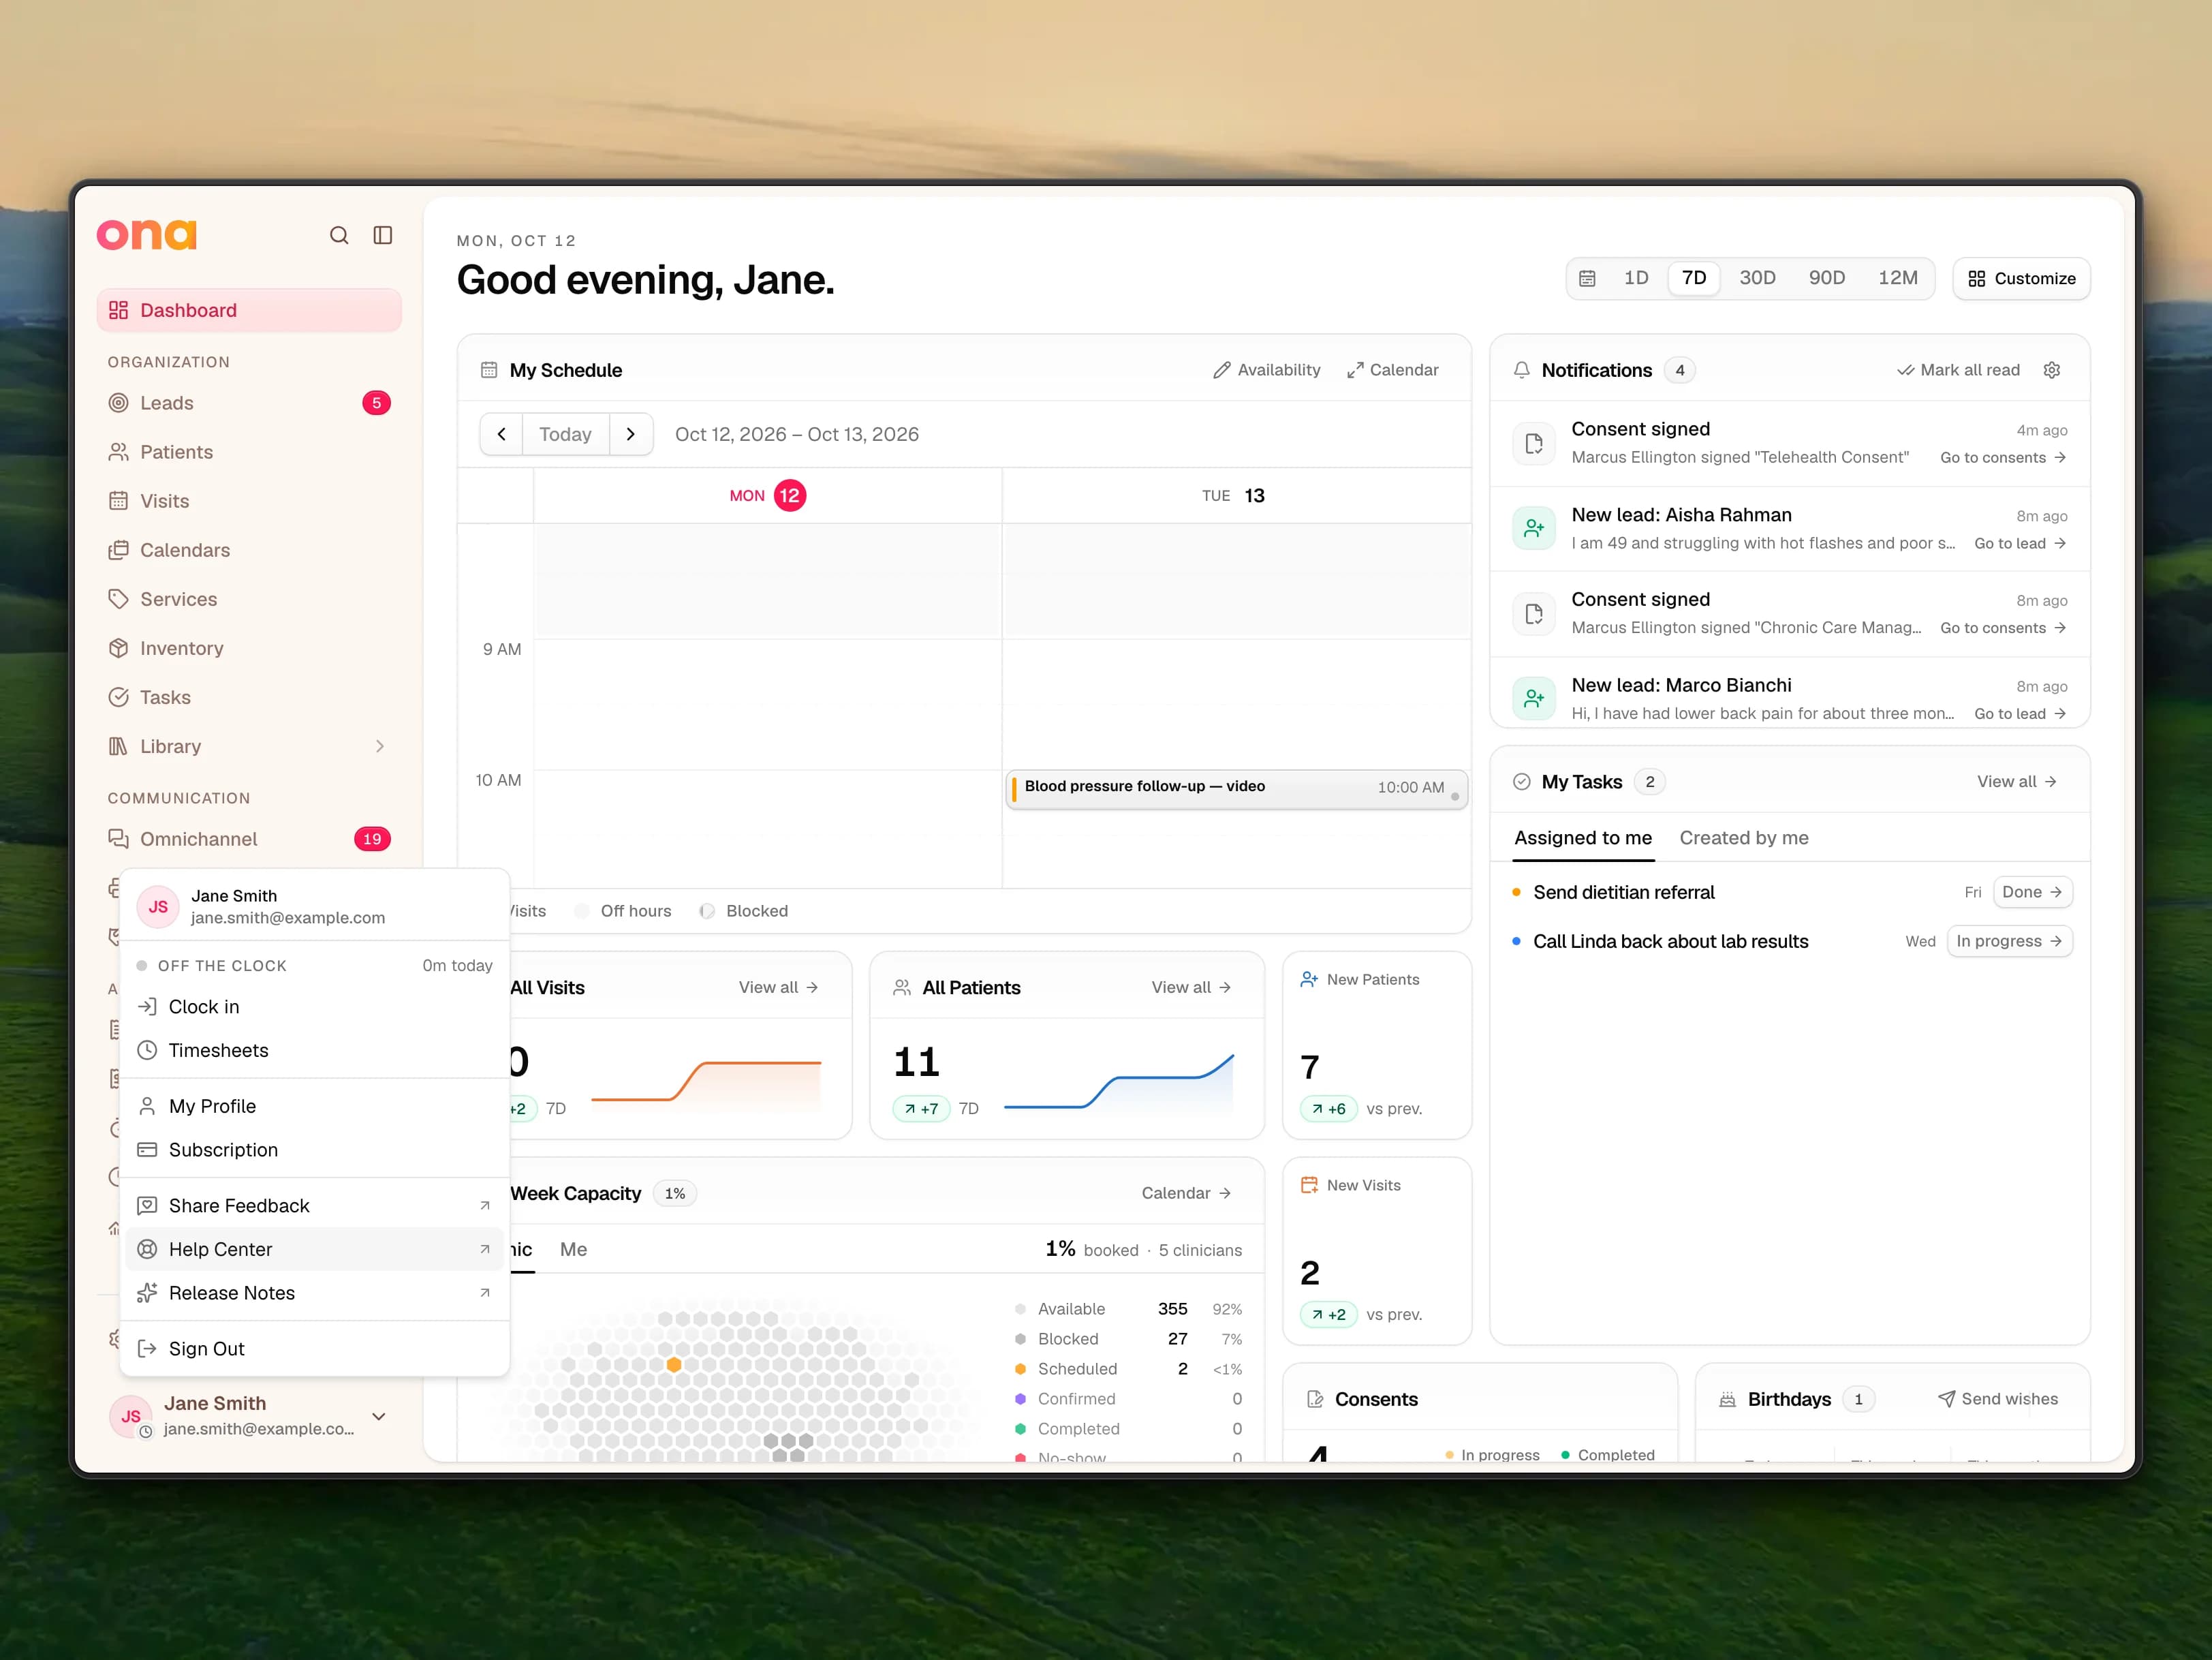Click the Consents card icon

click(x=1316, y=1399)
